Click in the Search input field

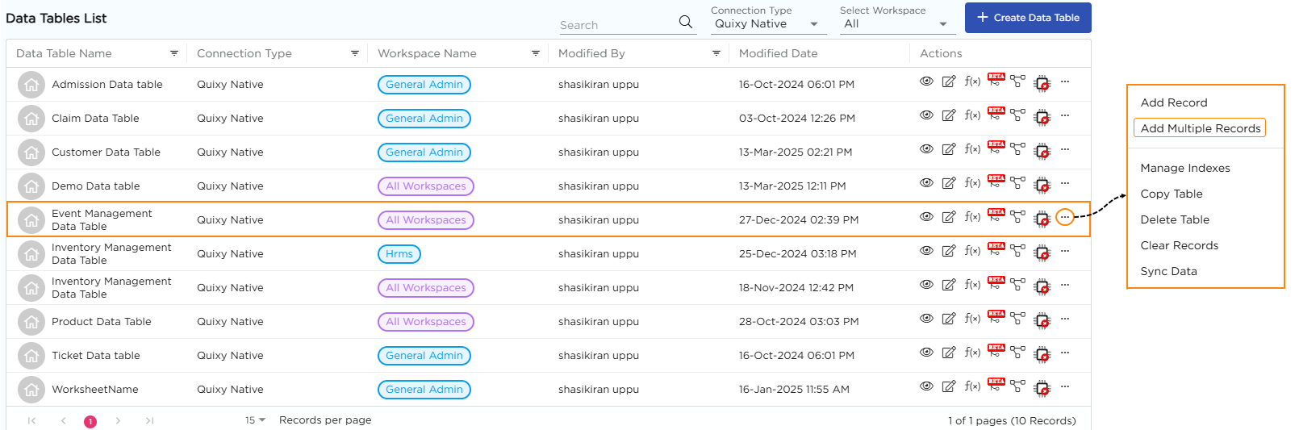[616, 25]
